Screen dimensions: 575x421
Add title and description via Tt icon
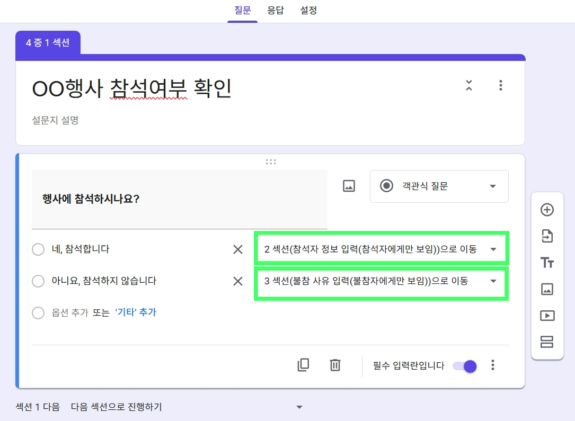click(x=547, y=263)
